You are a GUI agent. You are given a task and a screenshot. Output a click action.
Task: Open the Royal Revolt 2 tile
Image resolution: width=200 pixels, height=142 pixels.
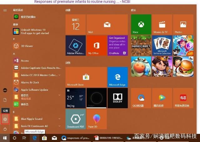click(x=162, y=67)
